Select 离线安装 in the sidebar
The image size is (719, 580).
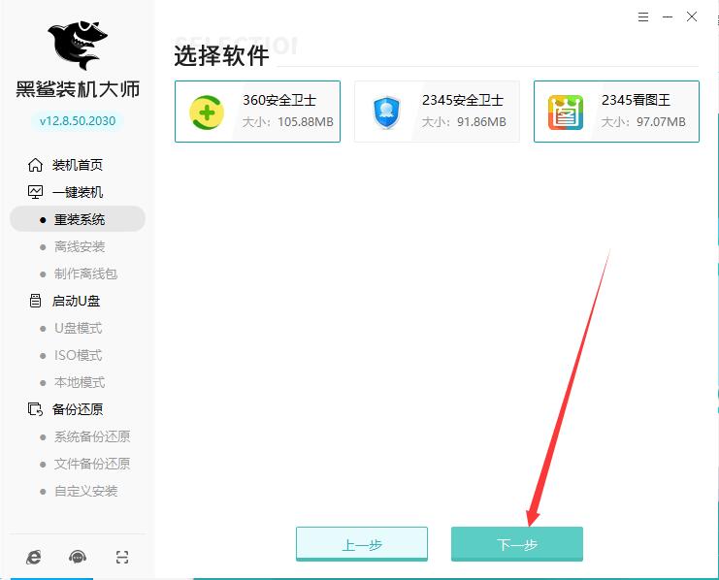pyautogui.click(x=80, y=246)
